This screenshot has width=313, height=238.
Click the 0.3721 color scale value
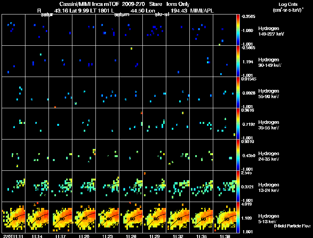point(248,187)
